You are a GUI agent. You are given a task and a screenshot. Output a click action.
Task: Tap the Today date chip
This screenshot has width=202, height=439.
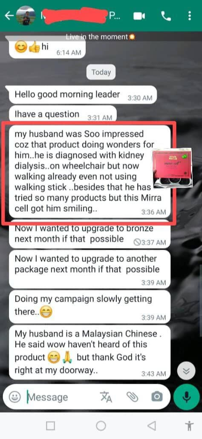tap(101, 72)
